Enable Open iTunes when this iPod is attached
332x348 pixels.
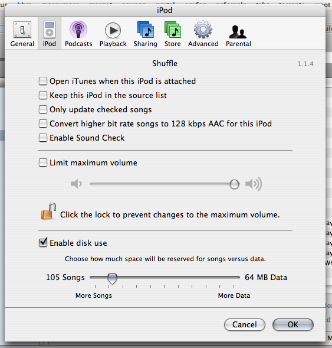pos(43,81)
